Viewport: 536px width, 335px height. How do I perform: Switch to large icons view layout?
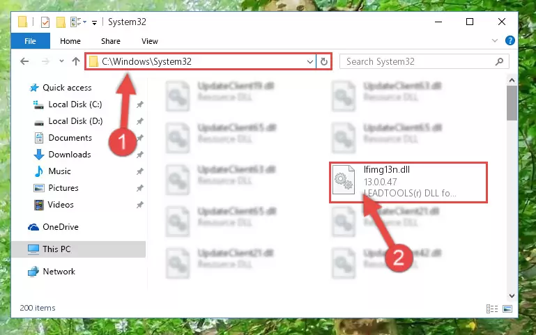coord(507,309)
